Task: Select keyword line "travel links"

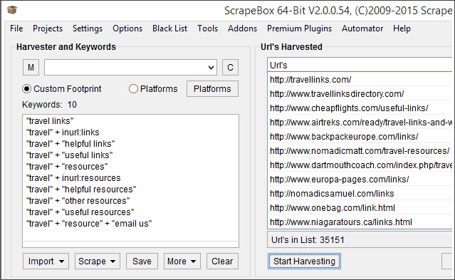Action: tap(50, 121)
